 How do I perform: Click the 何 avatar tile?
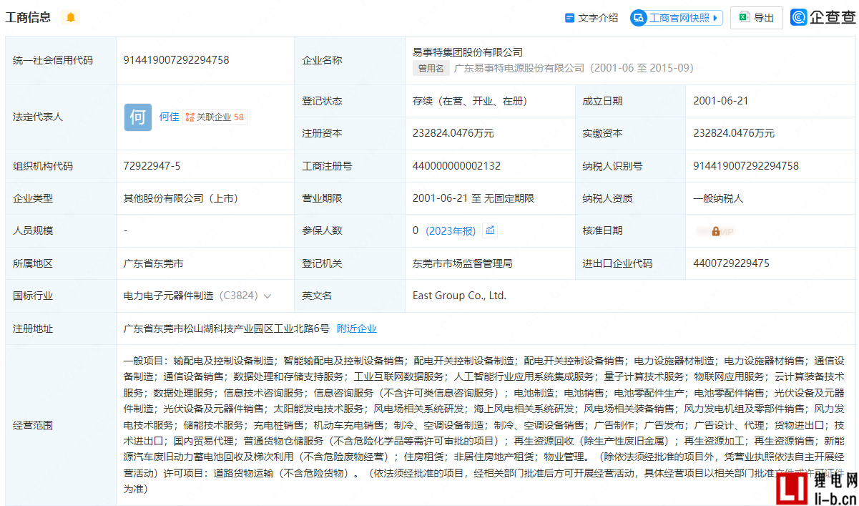[x=138, y=117]
